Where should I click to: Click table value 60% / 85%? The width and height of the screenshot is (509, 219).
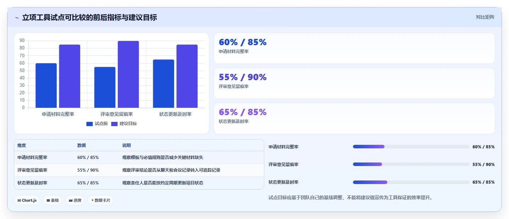(88, 158)
